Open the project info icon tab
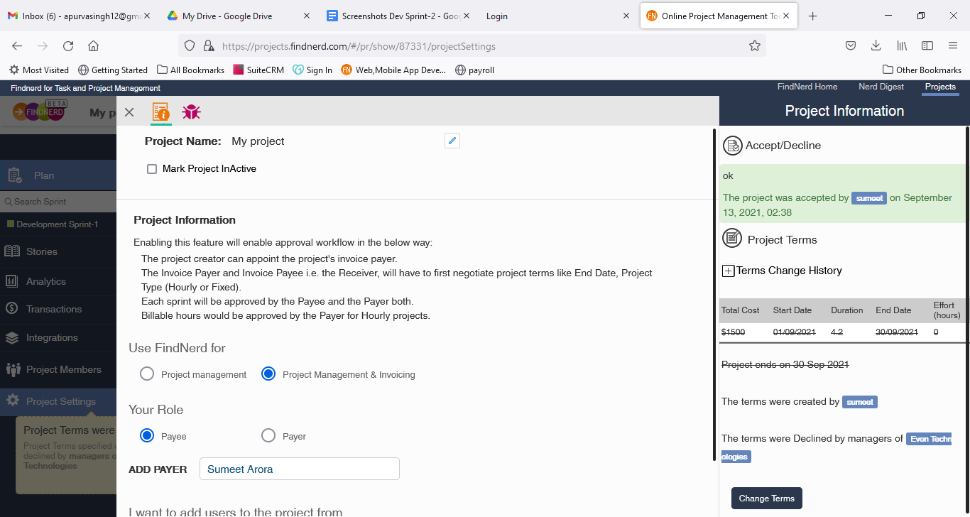The height and width of the screenshot is (517, 970). tap(161, 112)
